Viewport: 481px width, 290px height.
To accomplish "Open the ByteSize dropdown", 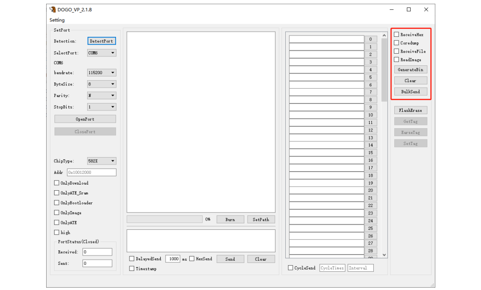I will pos(102,84).
